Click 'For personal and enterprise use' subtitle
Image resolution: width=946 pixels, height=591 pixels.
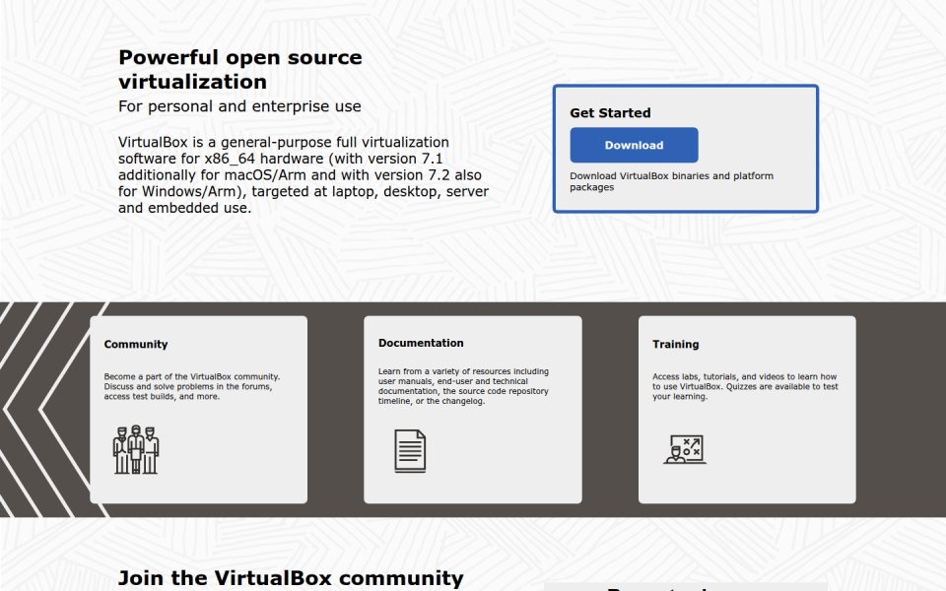pyautogui.click(x=239, y=106)
